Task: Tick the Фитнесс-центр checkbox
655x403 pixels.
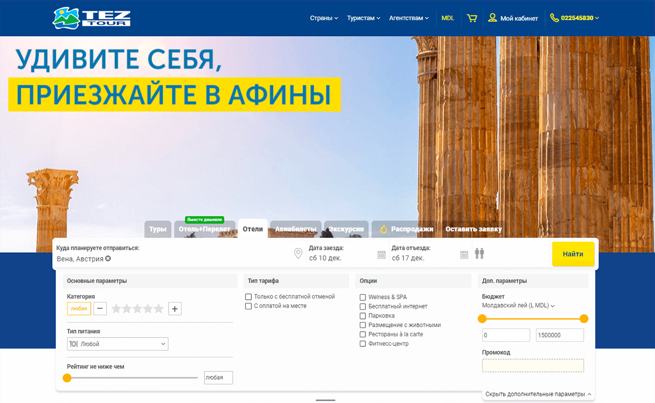Action: click(363, 344)
